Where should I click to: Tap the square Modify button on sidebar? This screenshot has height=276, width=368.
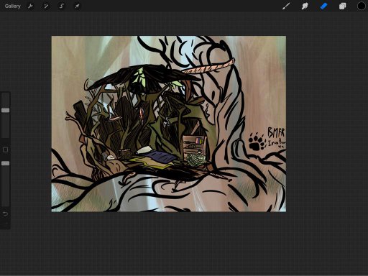[5, 150]
